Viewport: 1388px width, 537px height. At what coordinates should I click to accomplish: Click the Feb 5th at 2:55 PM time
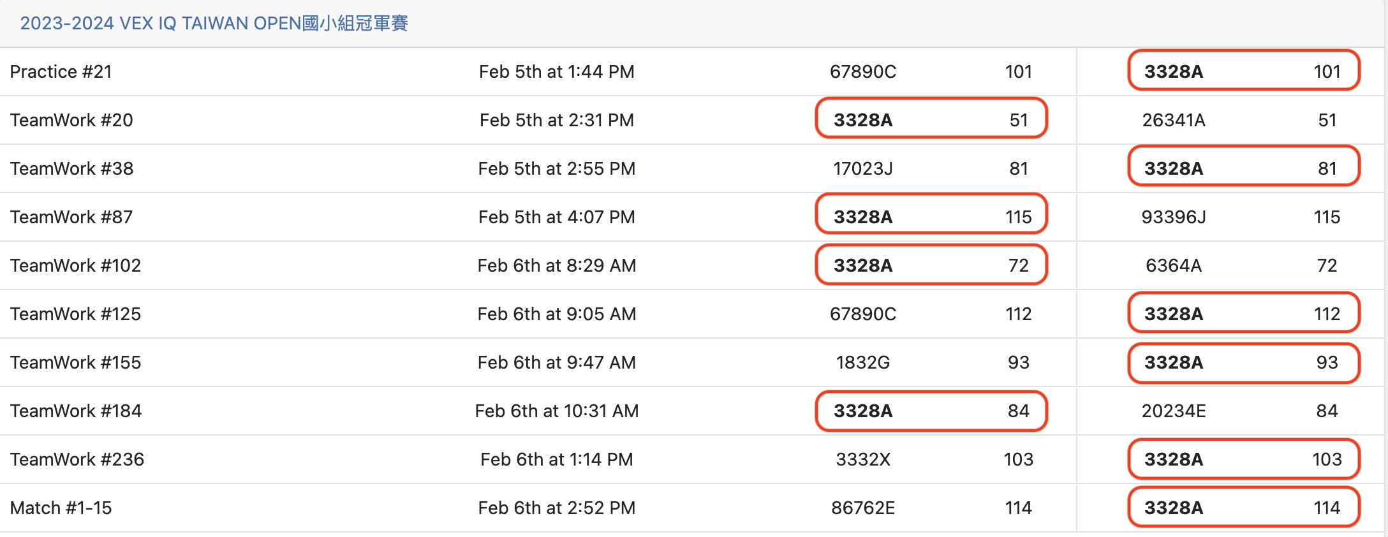point(556,168)
